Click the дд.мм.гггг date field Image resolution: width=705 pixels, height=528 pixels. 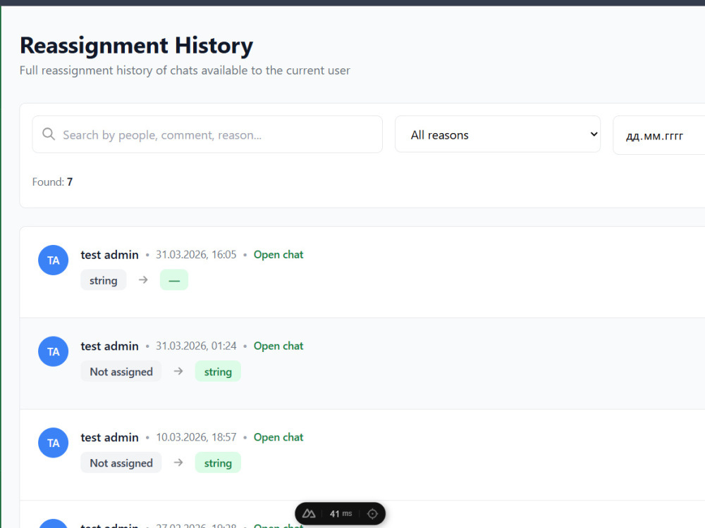[x=659, y=135]
